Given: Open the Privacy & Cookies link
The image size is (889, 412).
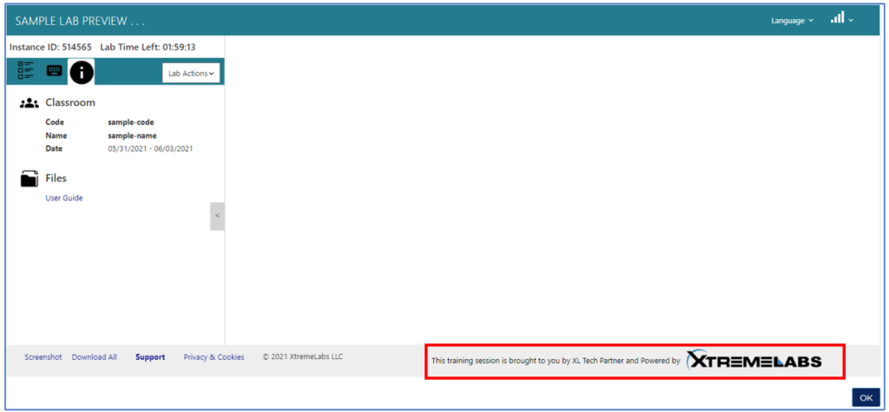Looking at the screenshot, I should (x=214, y=357).
